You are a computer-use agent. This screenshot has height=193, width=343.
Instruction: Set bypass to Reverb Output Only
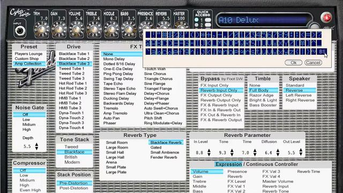(x=221, y=100)
